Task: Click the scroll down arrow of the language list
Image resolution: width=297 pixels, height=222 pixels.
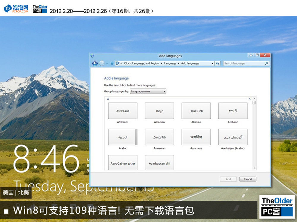Action: (x=255, y=168)
